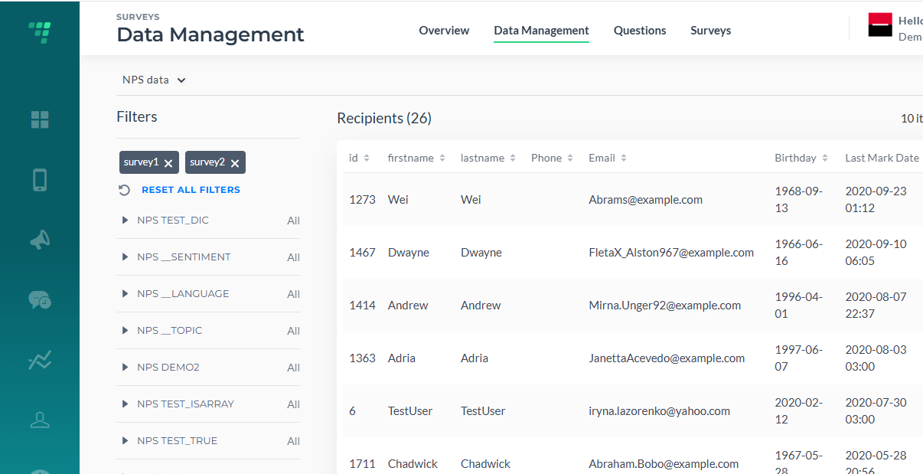
Task: Click the green logo at top of sidebar
Action: click(40, 31)
